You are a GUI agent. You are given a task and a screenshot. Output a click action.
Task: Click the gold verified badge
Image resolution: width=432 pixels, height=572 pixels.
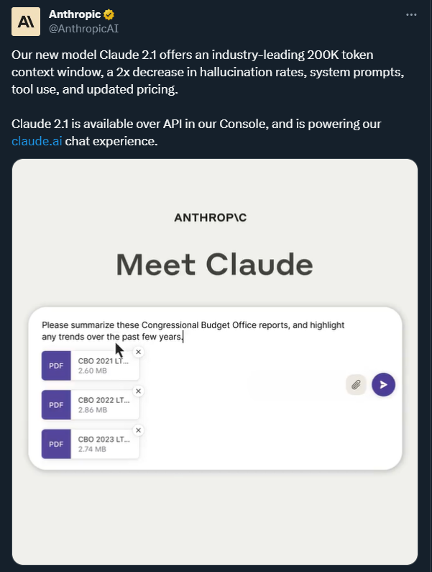tap(109, 14)
